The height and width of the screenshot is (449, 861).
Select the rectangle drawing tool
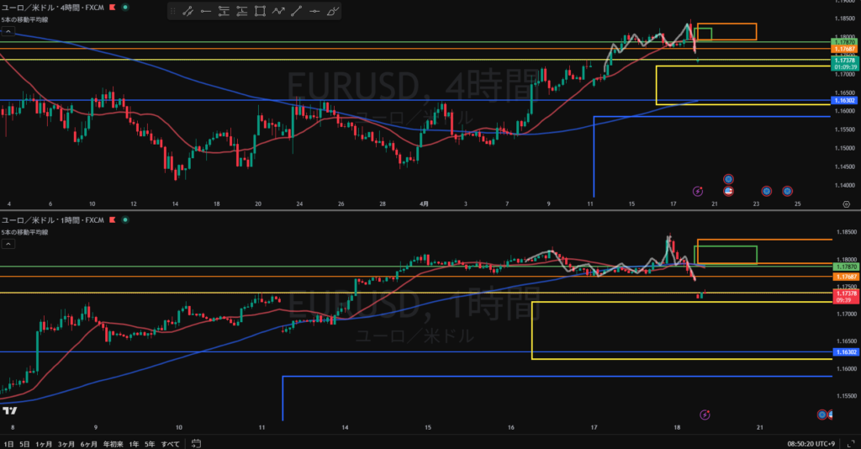coord(260,12)
